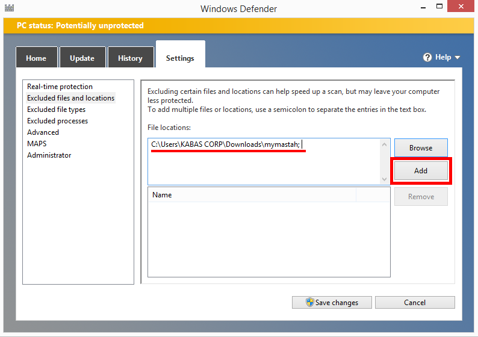Click the Browse button

click(x=421, y=148)
